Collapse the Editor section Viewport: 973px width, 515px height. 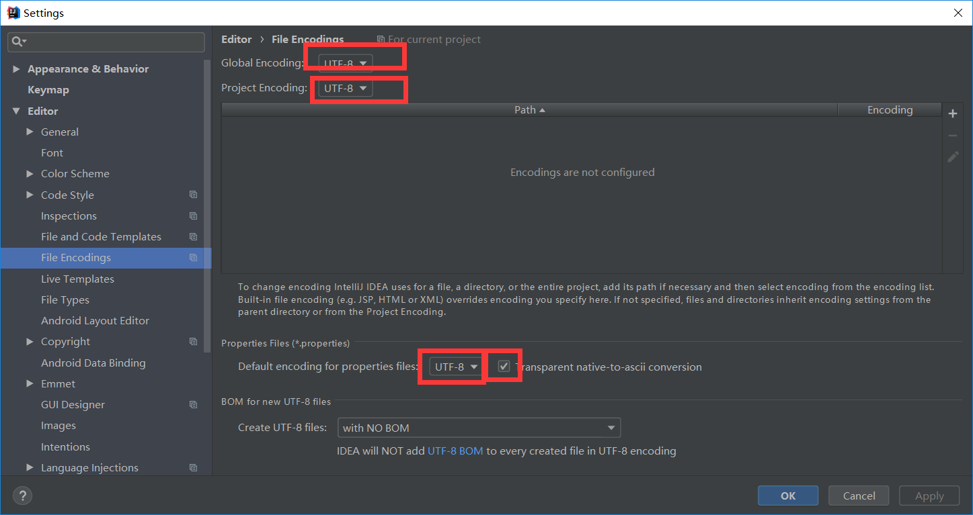16,111
